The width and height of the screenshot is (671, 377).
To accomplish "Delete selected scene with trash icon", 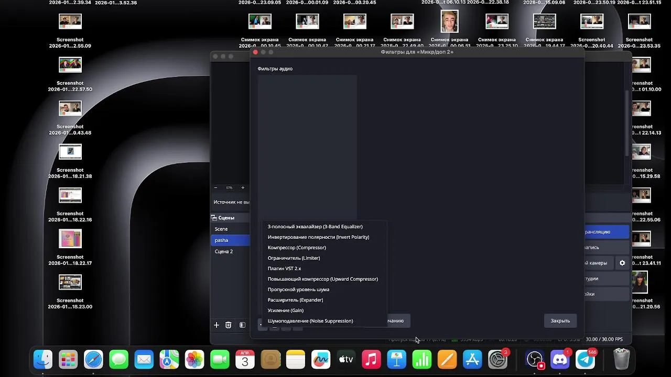I will click(x=228, y=325).
